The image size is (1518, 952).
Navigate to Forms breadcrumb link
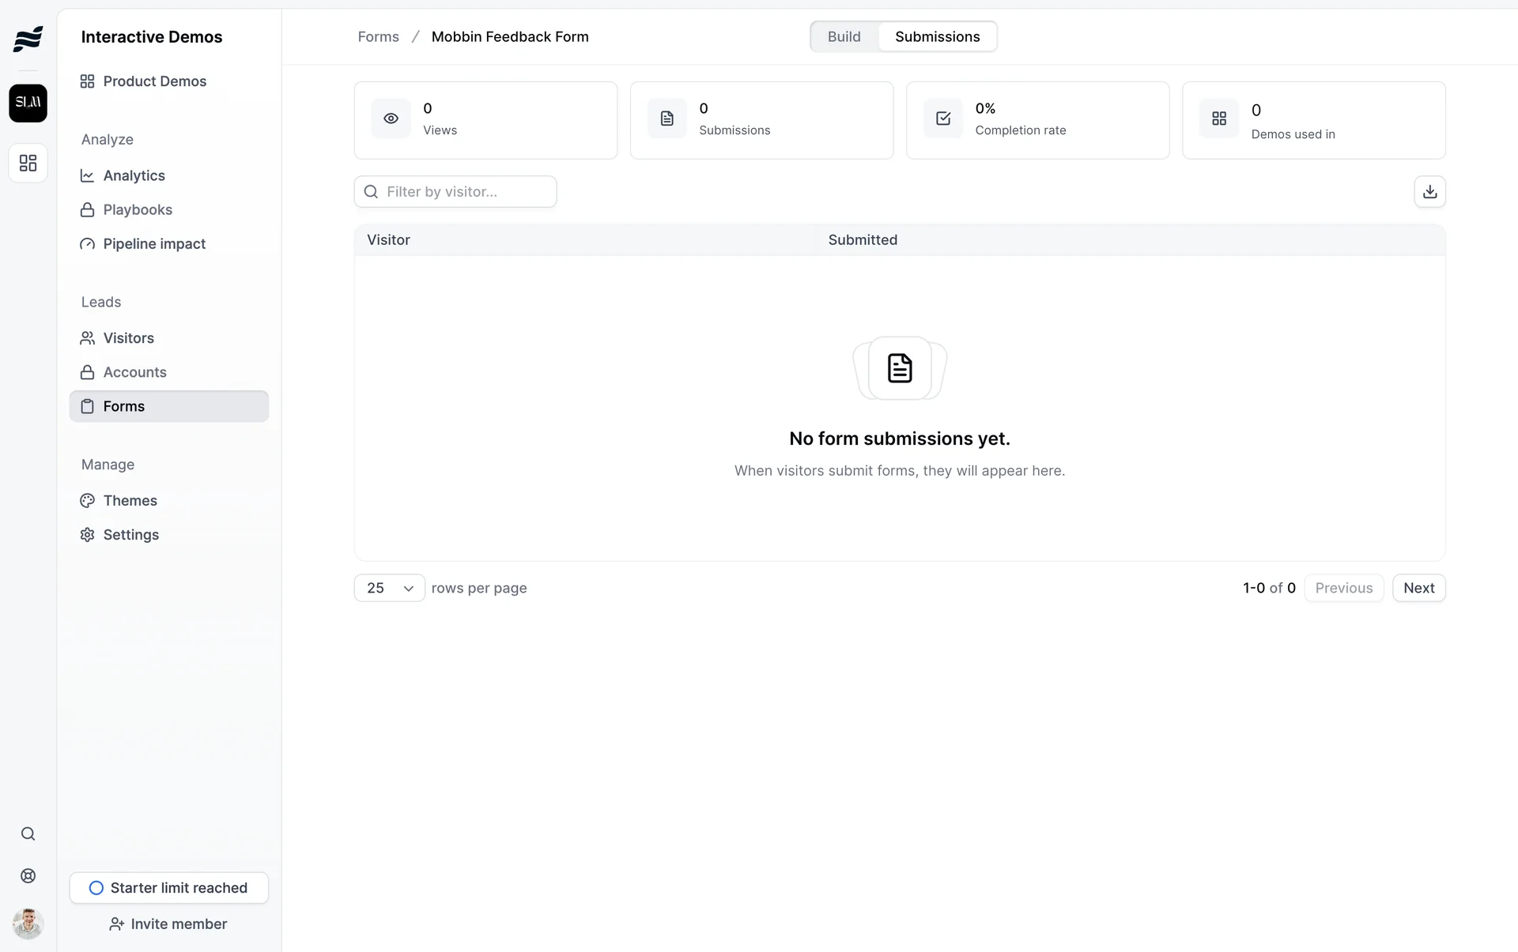[x=378, y=36]
